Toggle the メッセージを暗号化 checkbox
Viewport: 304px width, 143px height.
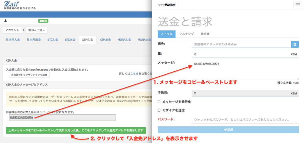pos(159,102)
